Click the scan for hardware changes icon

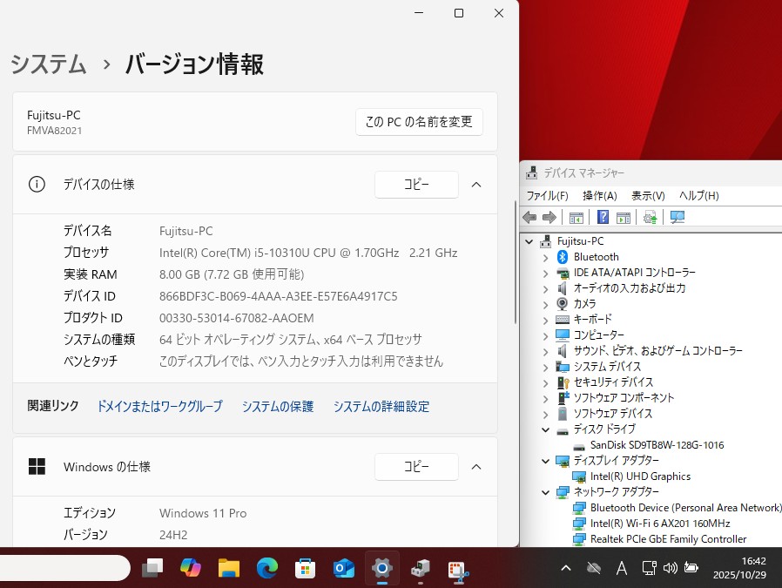[x=677, y=217]
